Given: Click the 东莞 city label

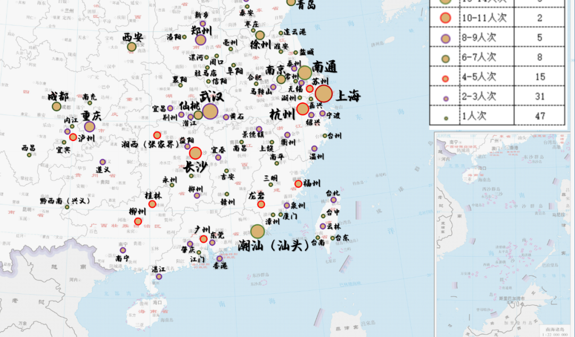Looking at the screenshot, I should [217, 235].
